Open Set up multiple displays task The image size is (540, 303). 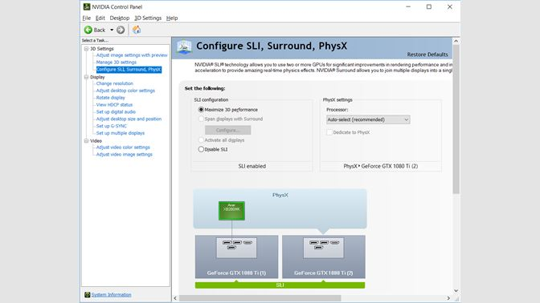pos(121,133)
